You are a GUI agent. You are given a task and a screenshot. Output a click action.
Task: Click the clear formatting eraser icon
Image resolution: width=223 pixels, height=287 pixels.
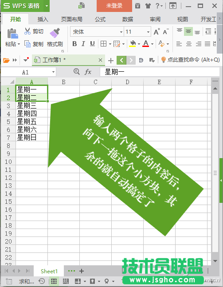161,44
